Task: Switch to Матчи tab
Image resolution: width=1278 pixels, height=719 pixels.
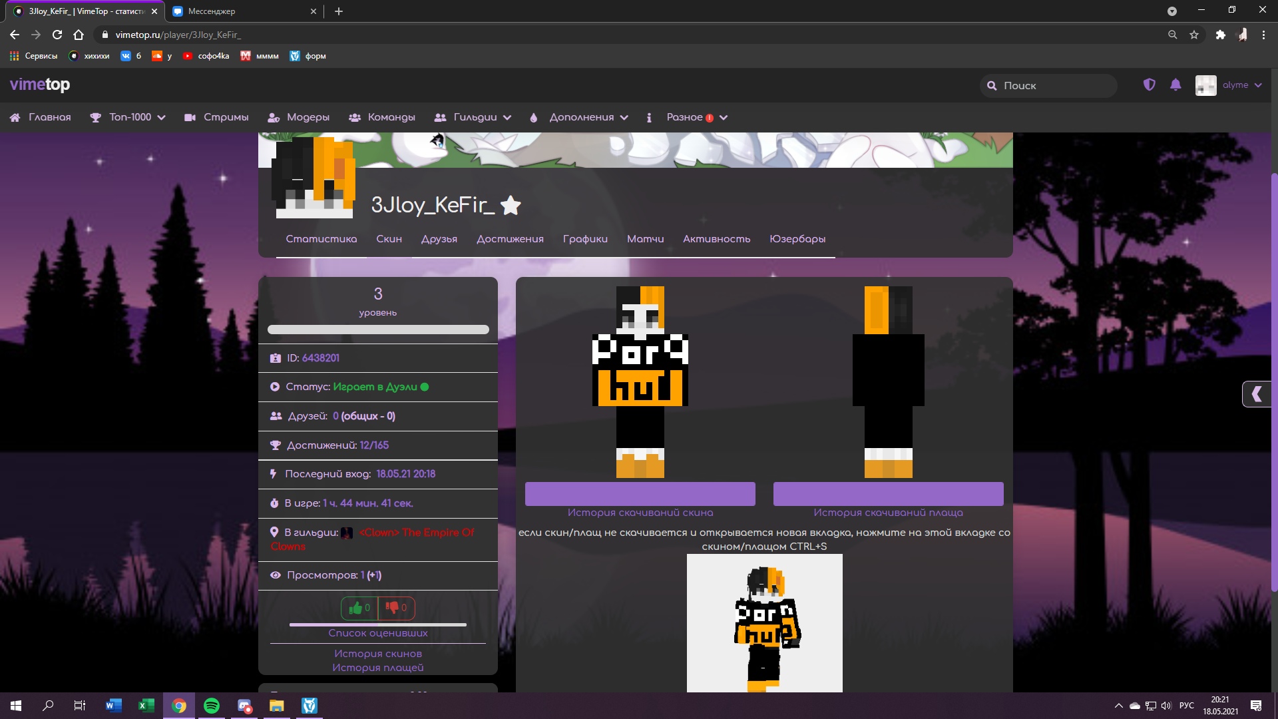Action: (x=645, y=239)
